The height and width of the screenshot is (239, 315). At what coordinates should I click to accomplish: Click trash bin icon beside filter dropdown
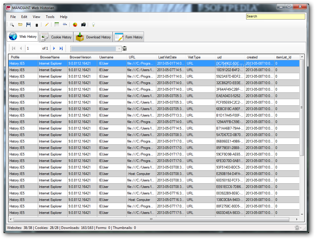click(x=125, y=48)
